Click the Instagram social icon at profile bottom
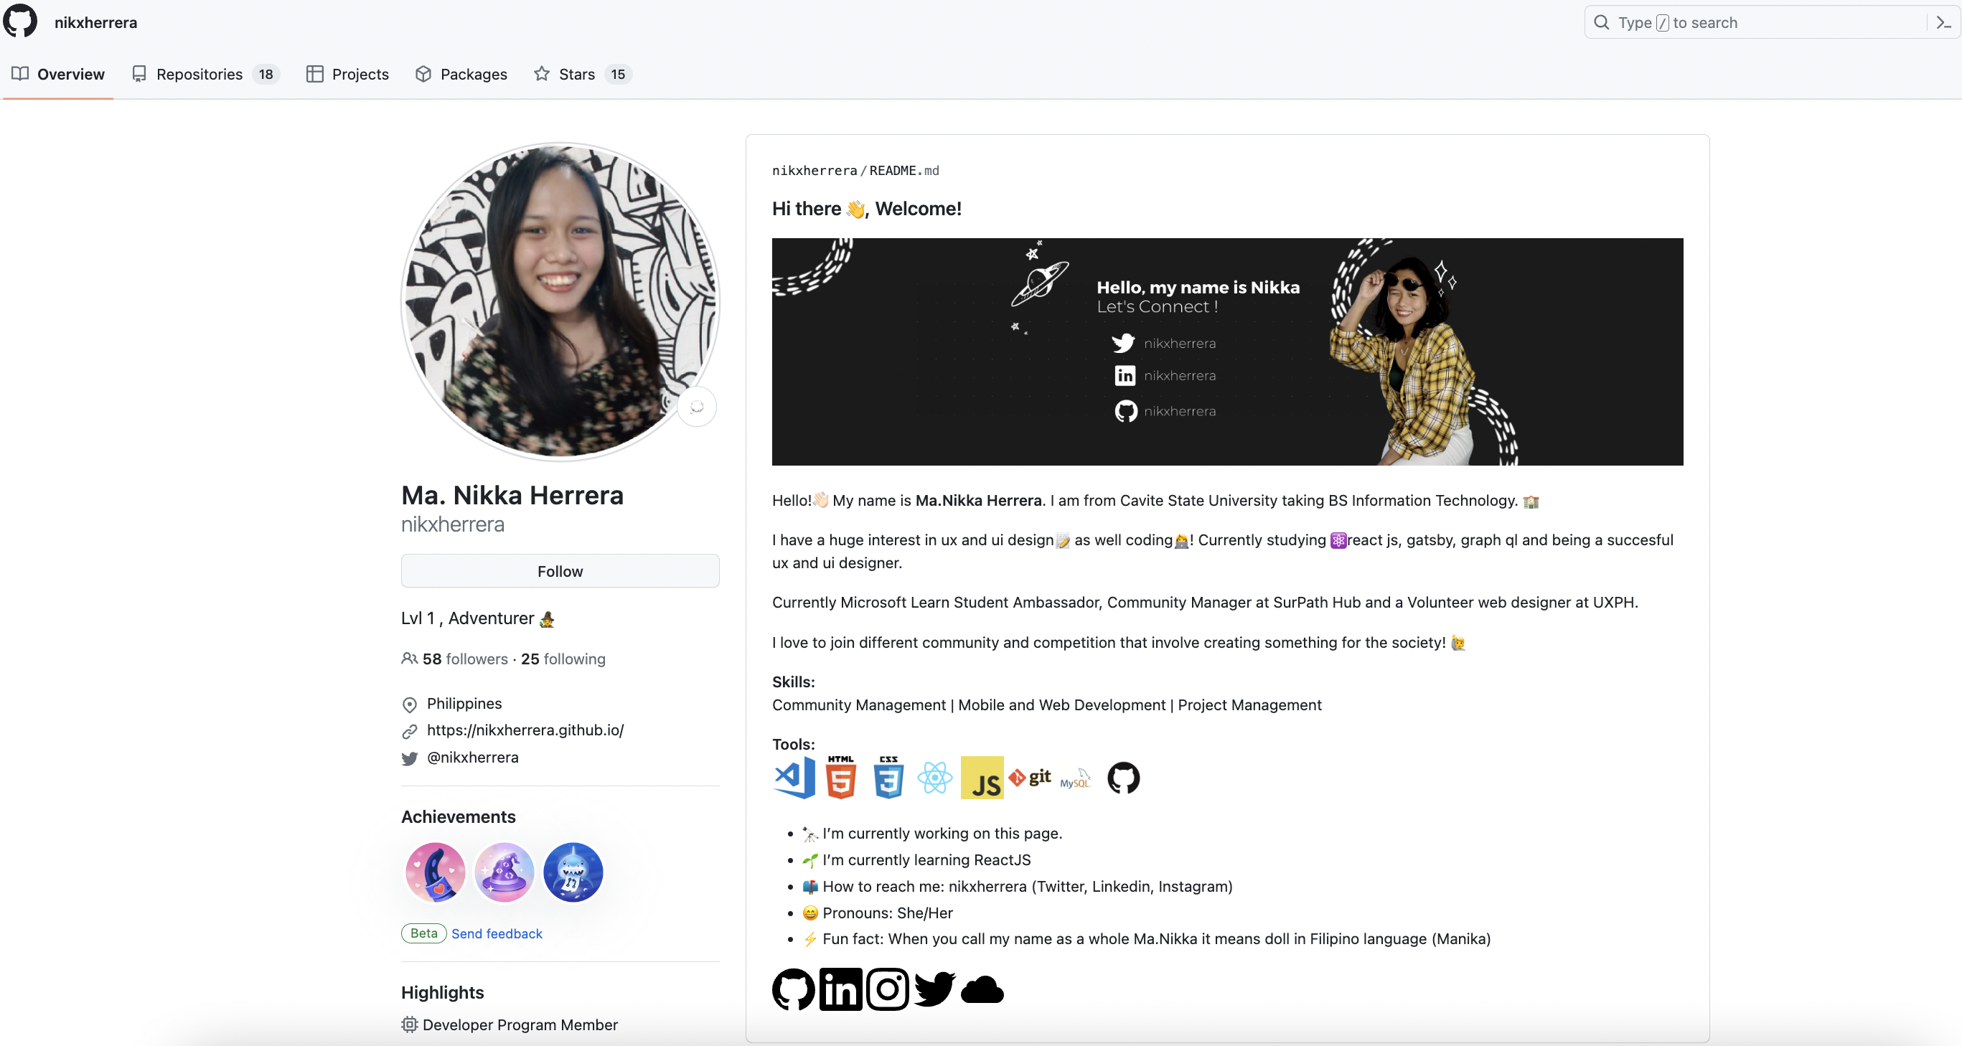Image resolution: width=1962 pixels, height=1046 pixels. [x=886, y=989]
